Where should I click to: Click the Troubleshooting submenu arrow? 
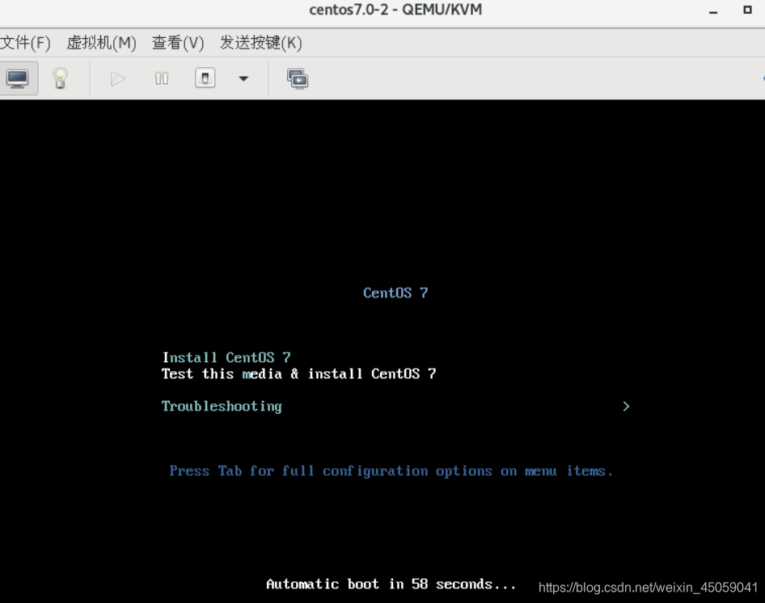point(626,407)
